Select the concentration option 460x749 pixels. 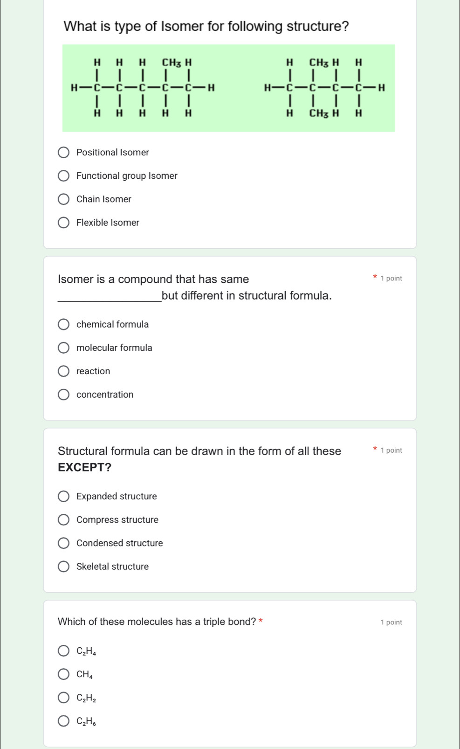[x=64, y=394]
